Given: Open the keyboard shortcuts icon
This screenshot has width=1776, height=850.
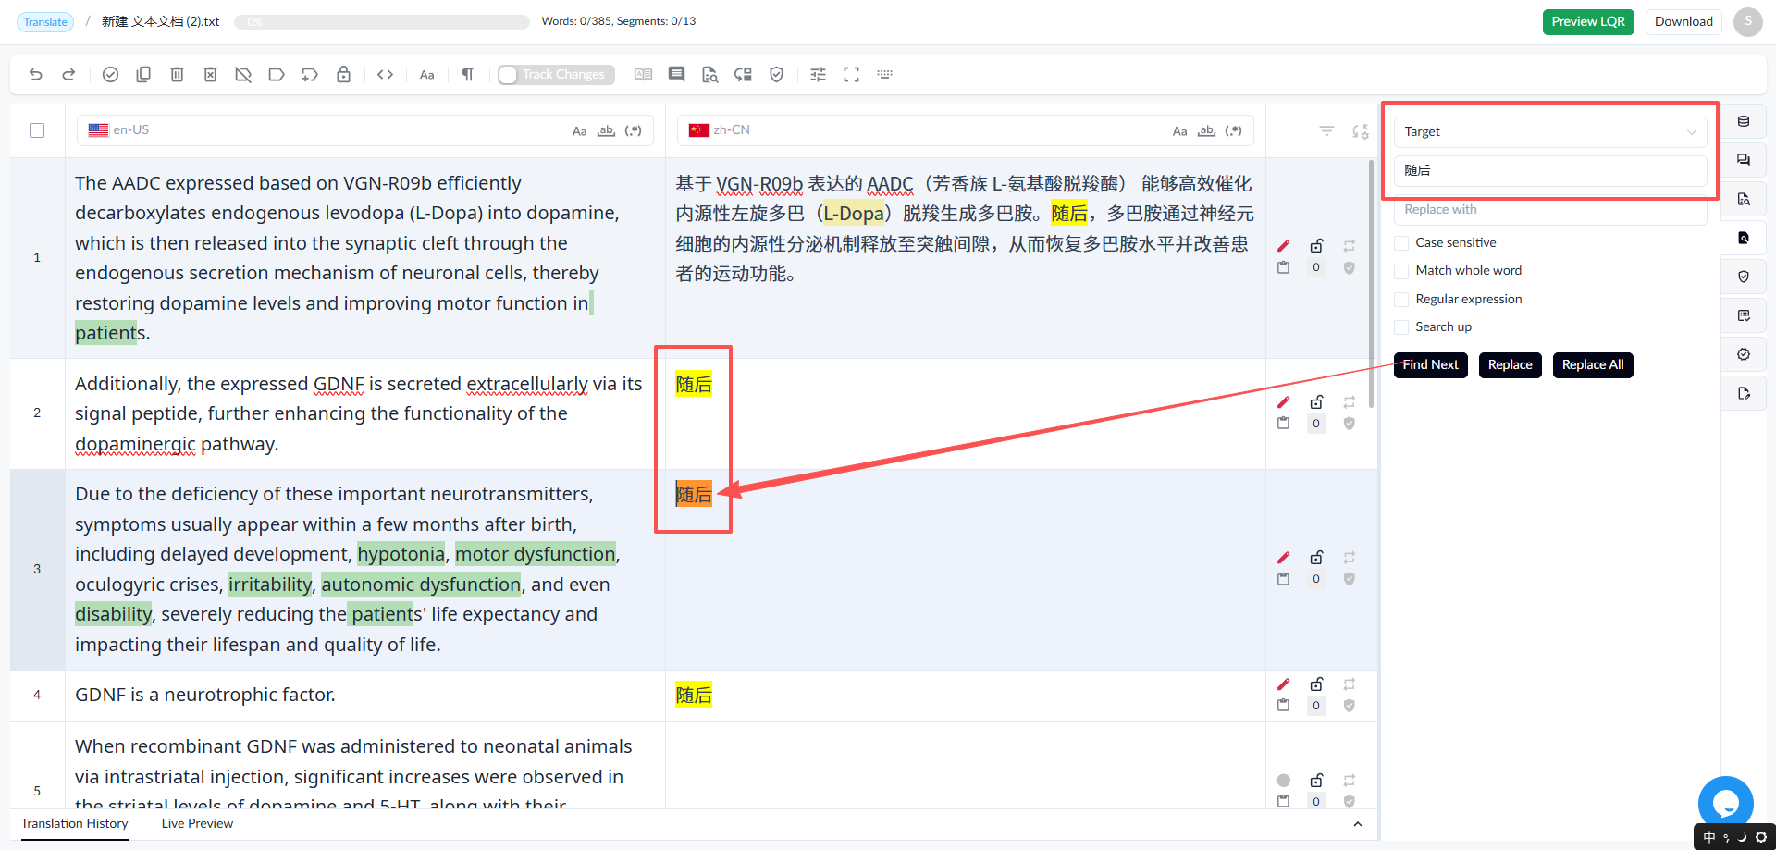Looking at the screenshot, I should tap(884, 75).
